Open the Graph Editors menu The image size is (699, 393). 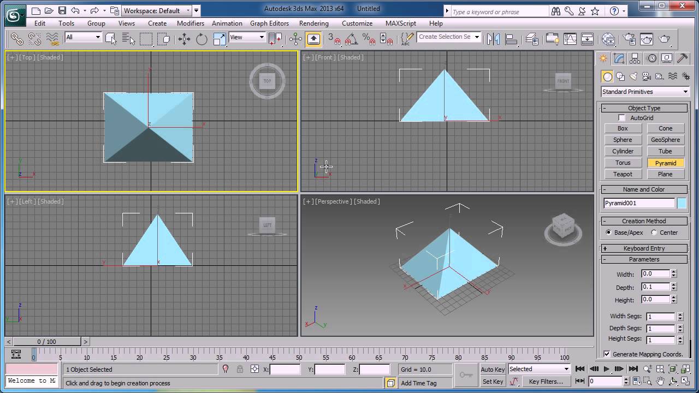(x=269, y=23)
